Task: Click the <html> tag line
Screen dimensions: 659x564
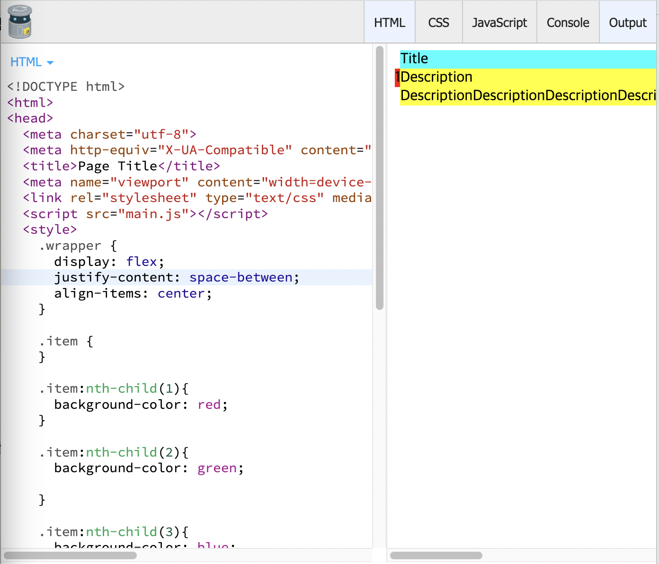Action: 30,103
